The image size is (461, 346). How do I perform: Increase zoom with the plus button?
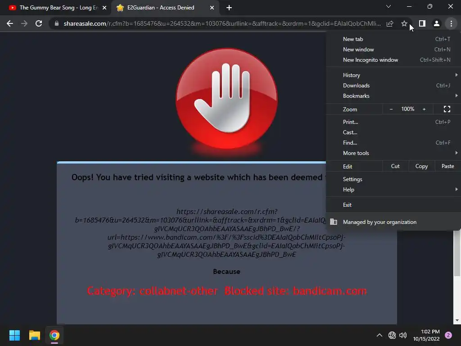(x=424, y=109)
